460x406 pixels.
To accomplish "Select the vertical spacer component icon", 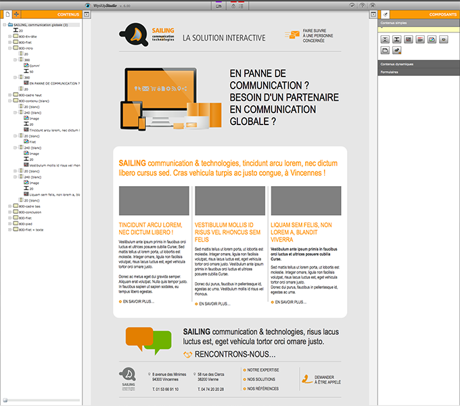I will click(x=396, y=39).
